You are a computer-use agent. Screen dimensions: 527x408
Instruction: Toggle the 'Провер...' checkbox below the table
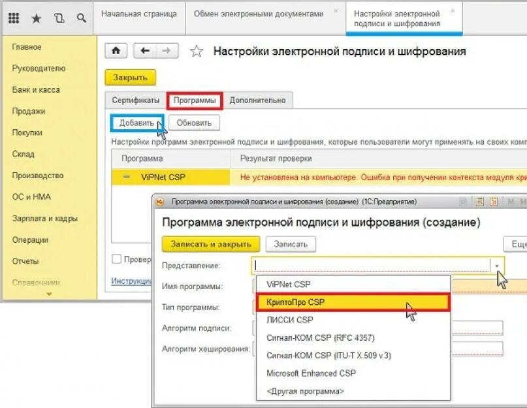116,259
